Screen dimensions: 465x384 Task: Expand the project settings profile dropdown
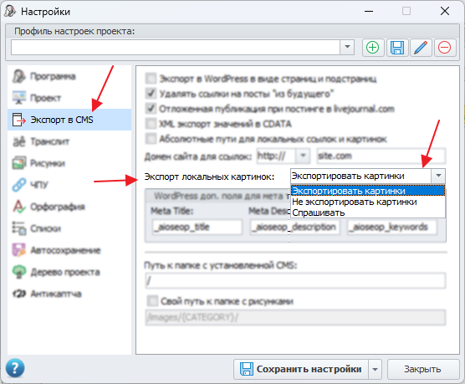click(x=347, y=47)
